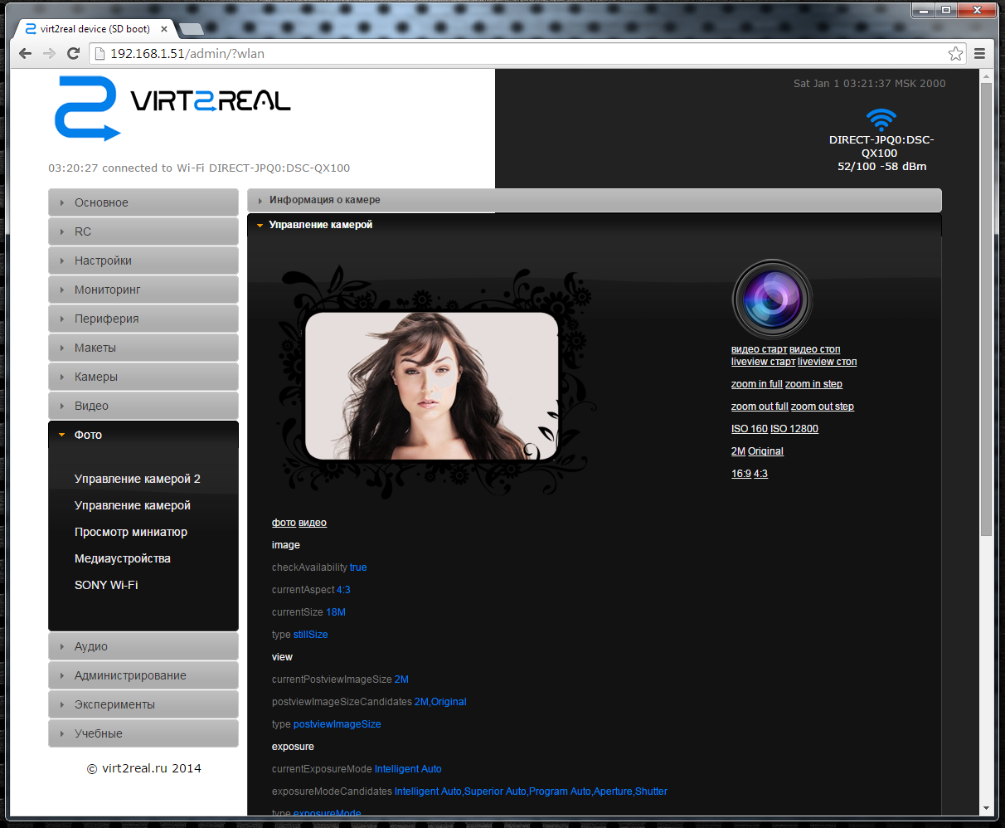
Task: Switch aspect ratio to 4:3
Action: (760, 474)
